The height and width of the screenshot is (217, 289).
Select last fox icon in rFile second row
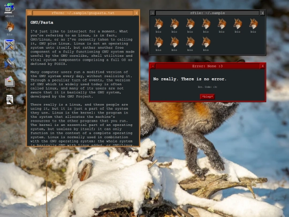tap(206, 44)
